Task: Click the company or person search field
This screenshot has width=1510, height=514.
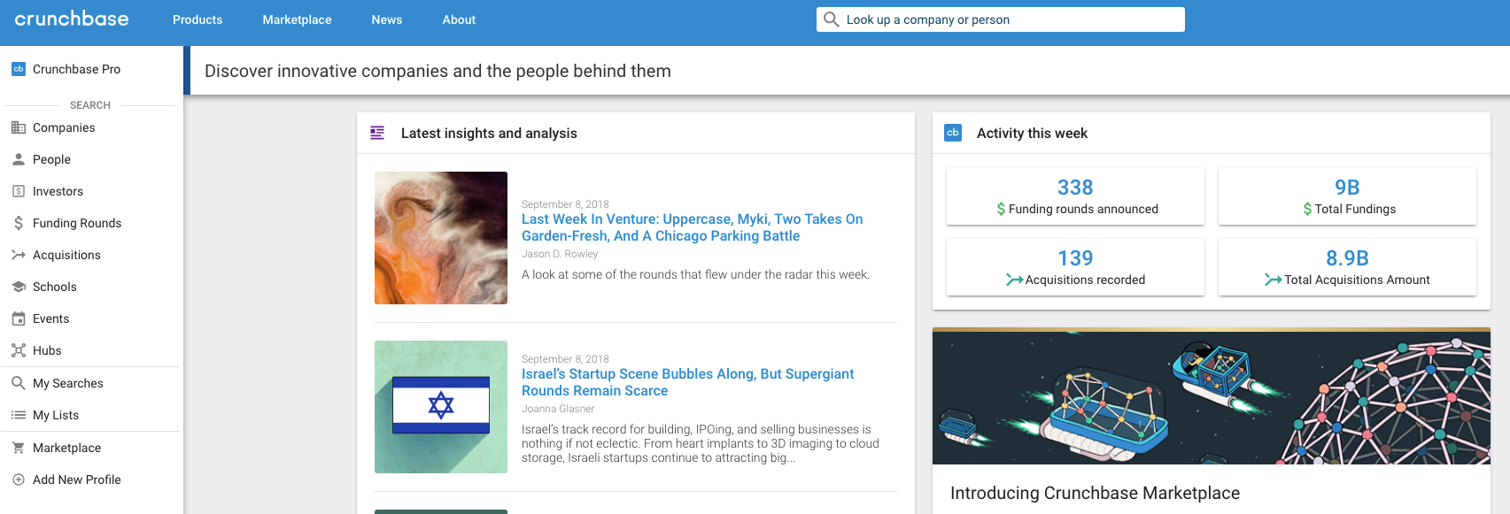Action: click(1010, 19)
